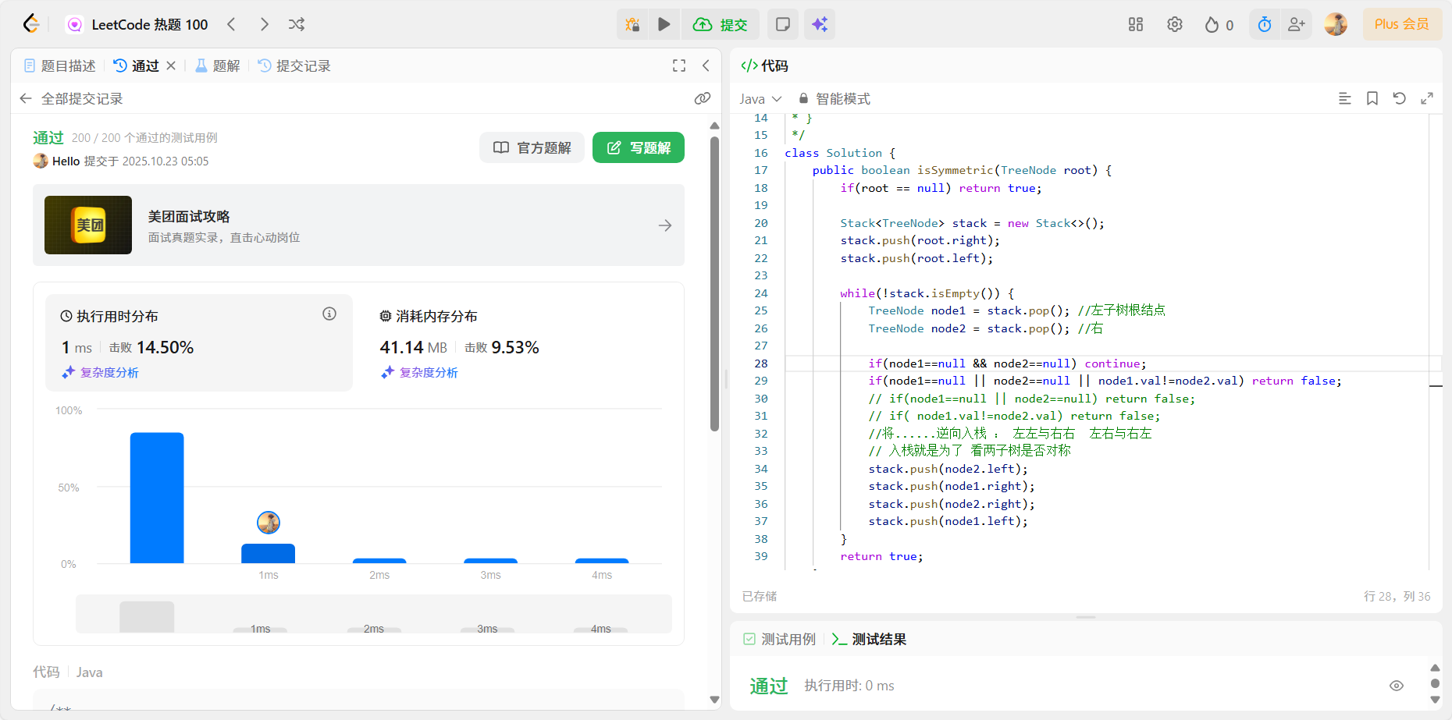Image resolution: width=1452 pixels, height=720 pixels.
Task: Switch to 题解 tab
Action: pyautogui.click(x=218, y=66)
